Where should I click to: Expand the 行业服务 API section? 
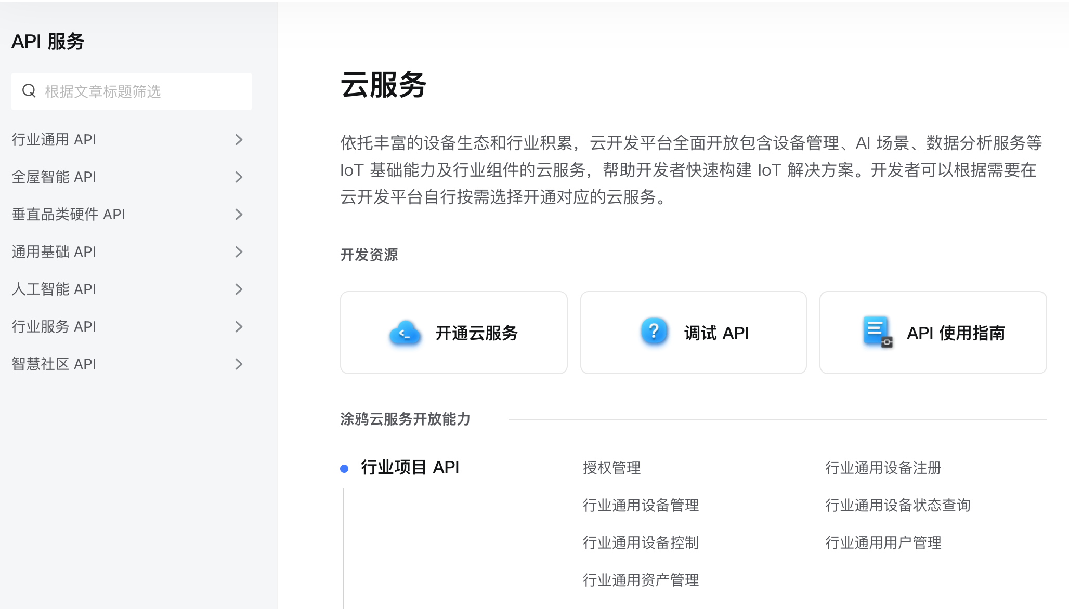coord(239,326)
